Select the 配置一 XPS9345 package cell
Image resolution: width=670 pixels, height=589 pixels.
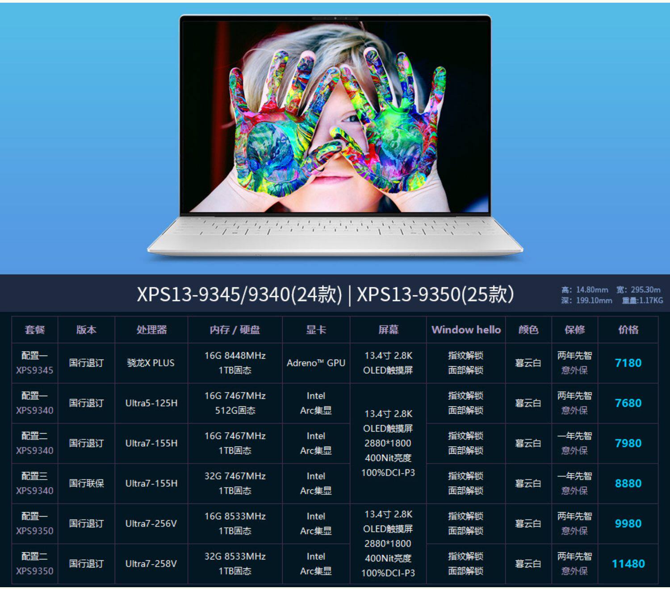(35, 363)
